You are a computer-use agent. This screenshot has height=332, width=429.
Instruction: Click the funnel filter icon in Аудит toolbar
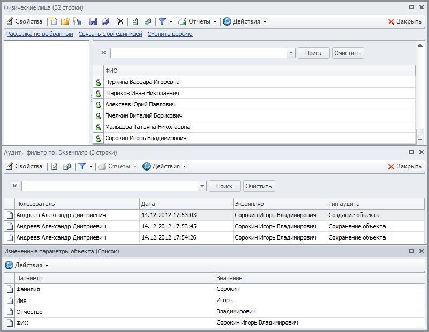[x=81, y=166]
